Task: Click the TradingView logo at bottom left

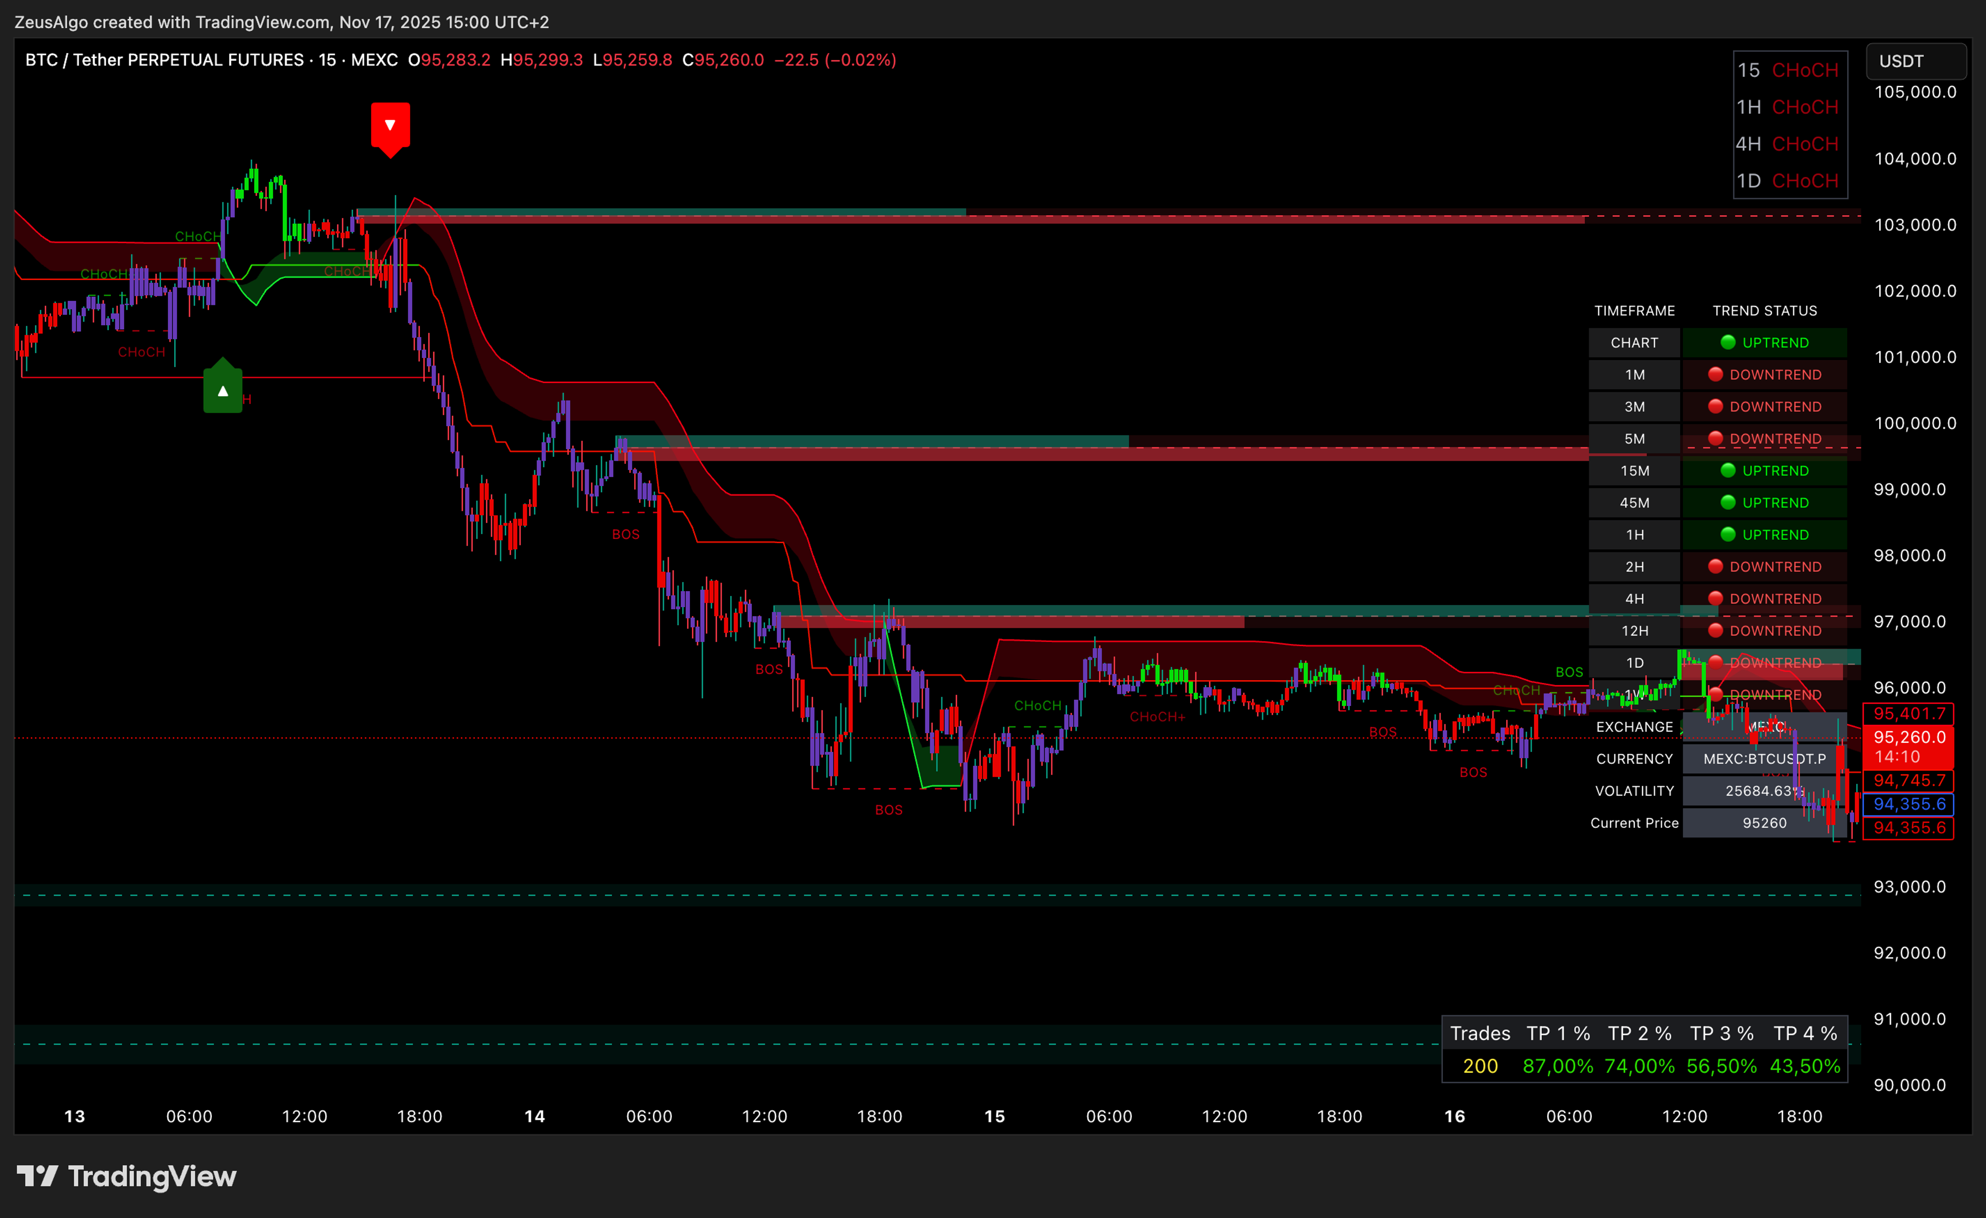Action: click(x=127, y=1176)
